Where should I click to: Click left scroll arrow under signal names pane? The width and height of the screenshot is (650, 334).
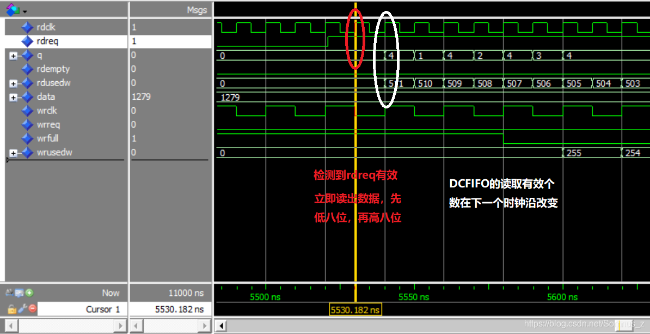click(x=12, y=325)
